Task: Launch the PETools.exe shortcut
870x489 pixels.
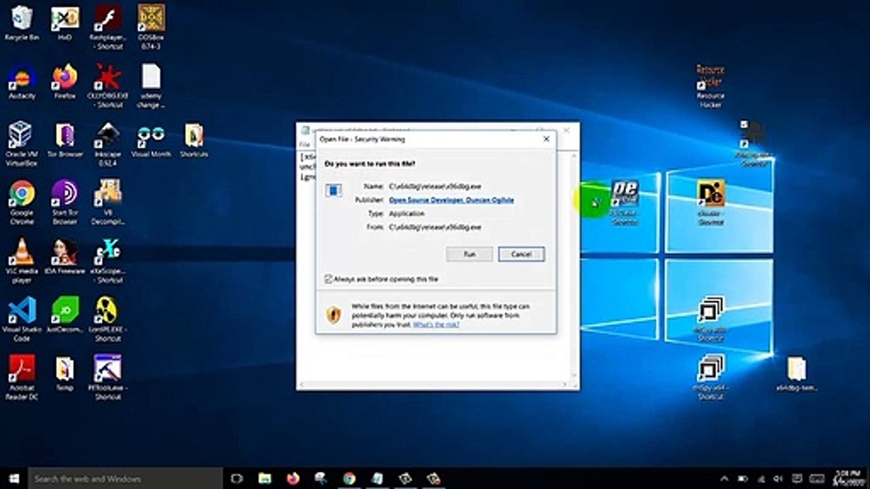Action: click(107, 377)
